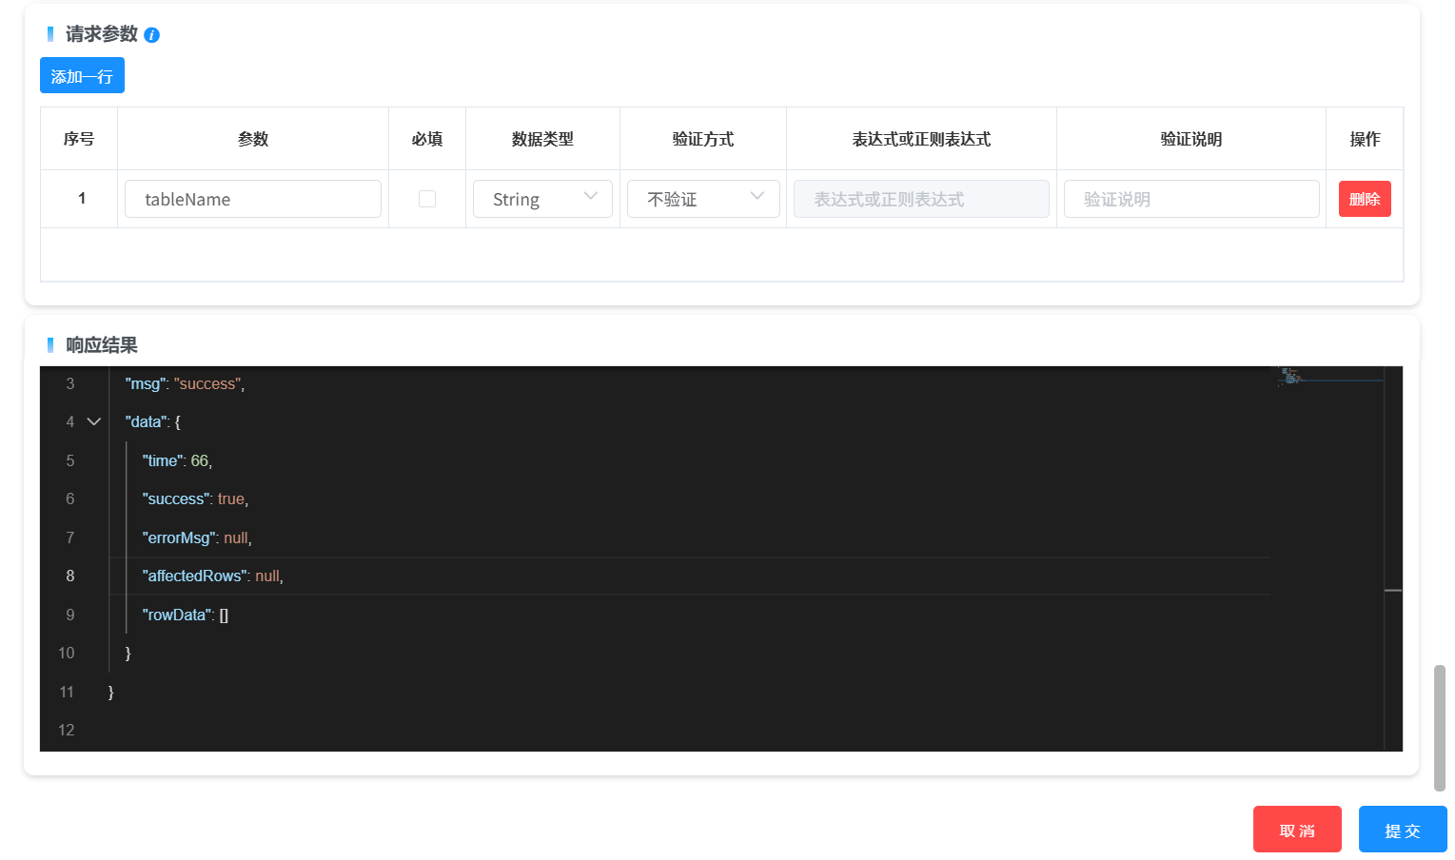Screen dimensions: 1455x860
Task: Open the 不验证 validation method dropdown
Action: pos(703,199)
